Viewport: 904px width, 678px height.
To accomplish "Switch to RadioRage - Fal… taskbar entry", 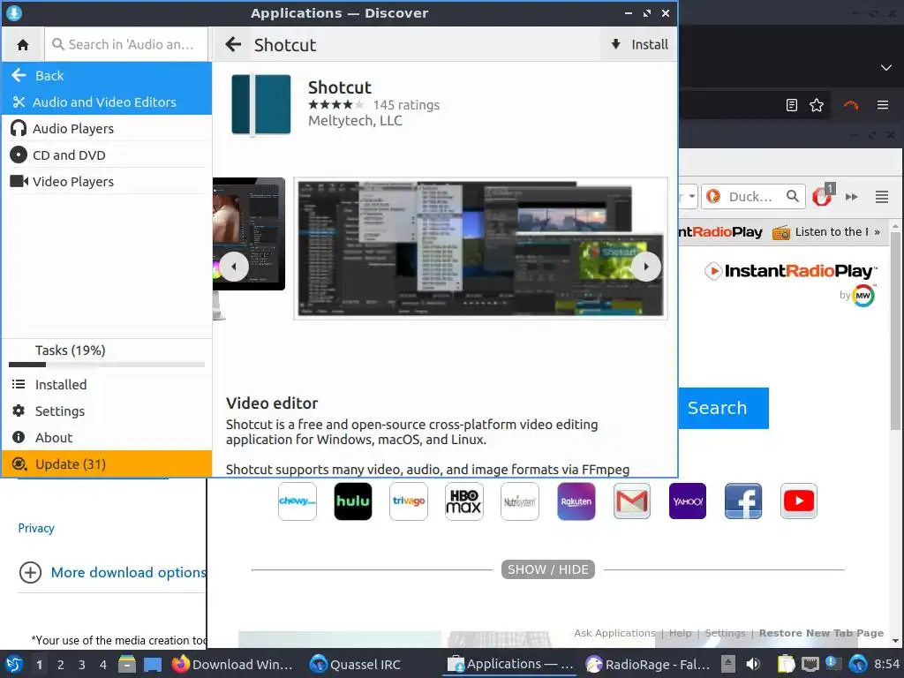I will click(648, 665).
